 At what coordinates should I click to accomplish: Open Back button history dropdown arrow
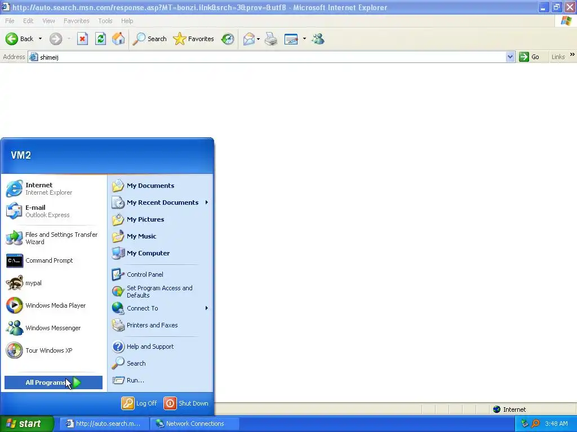[x=40, y=39]
